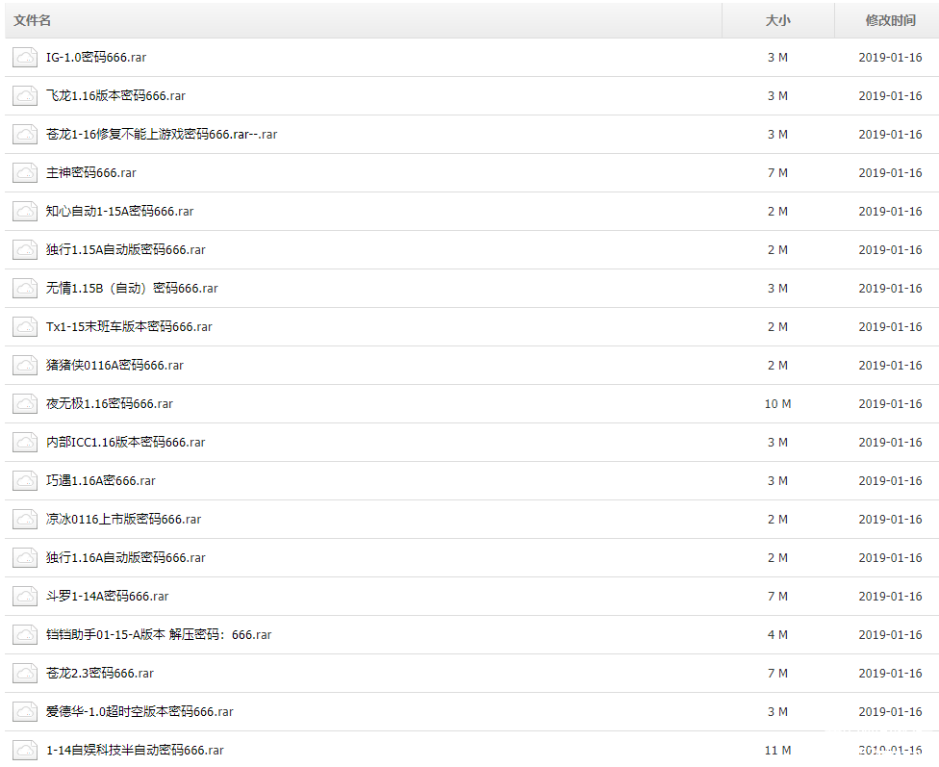Open file 铠铠助手01-15-A版本 解压密码：666.rar
The image size is (939, 767).
pyautogui.click(x=159, y=634)
